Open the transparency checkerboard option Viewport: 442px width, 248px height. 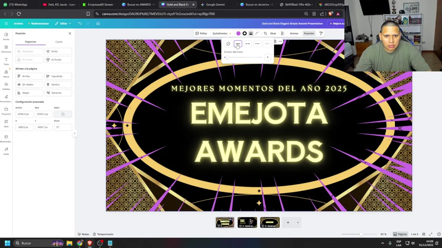pyautogui.click(x=282, y=33)
